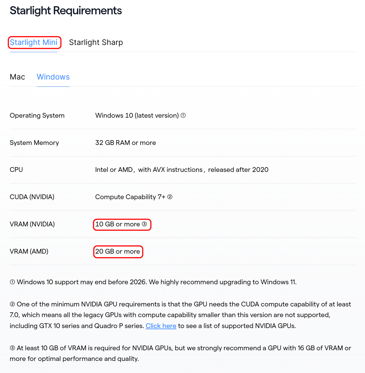The width and height of the screenshot is (365, 373).
Task: Click footnote marker ③ beside 10 GB or more
Action: [x=145, y=224]
